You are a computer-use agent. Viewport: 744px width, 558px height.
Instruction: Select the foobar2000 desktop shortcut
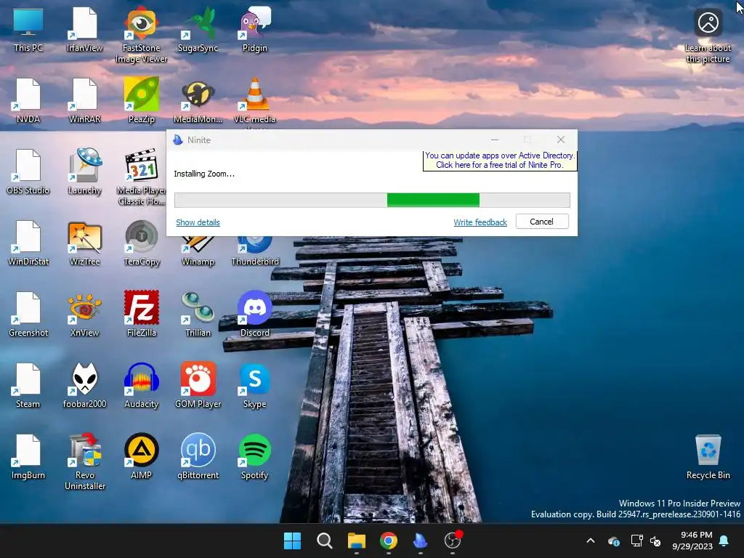(84, 385)
